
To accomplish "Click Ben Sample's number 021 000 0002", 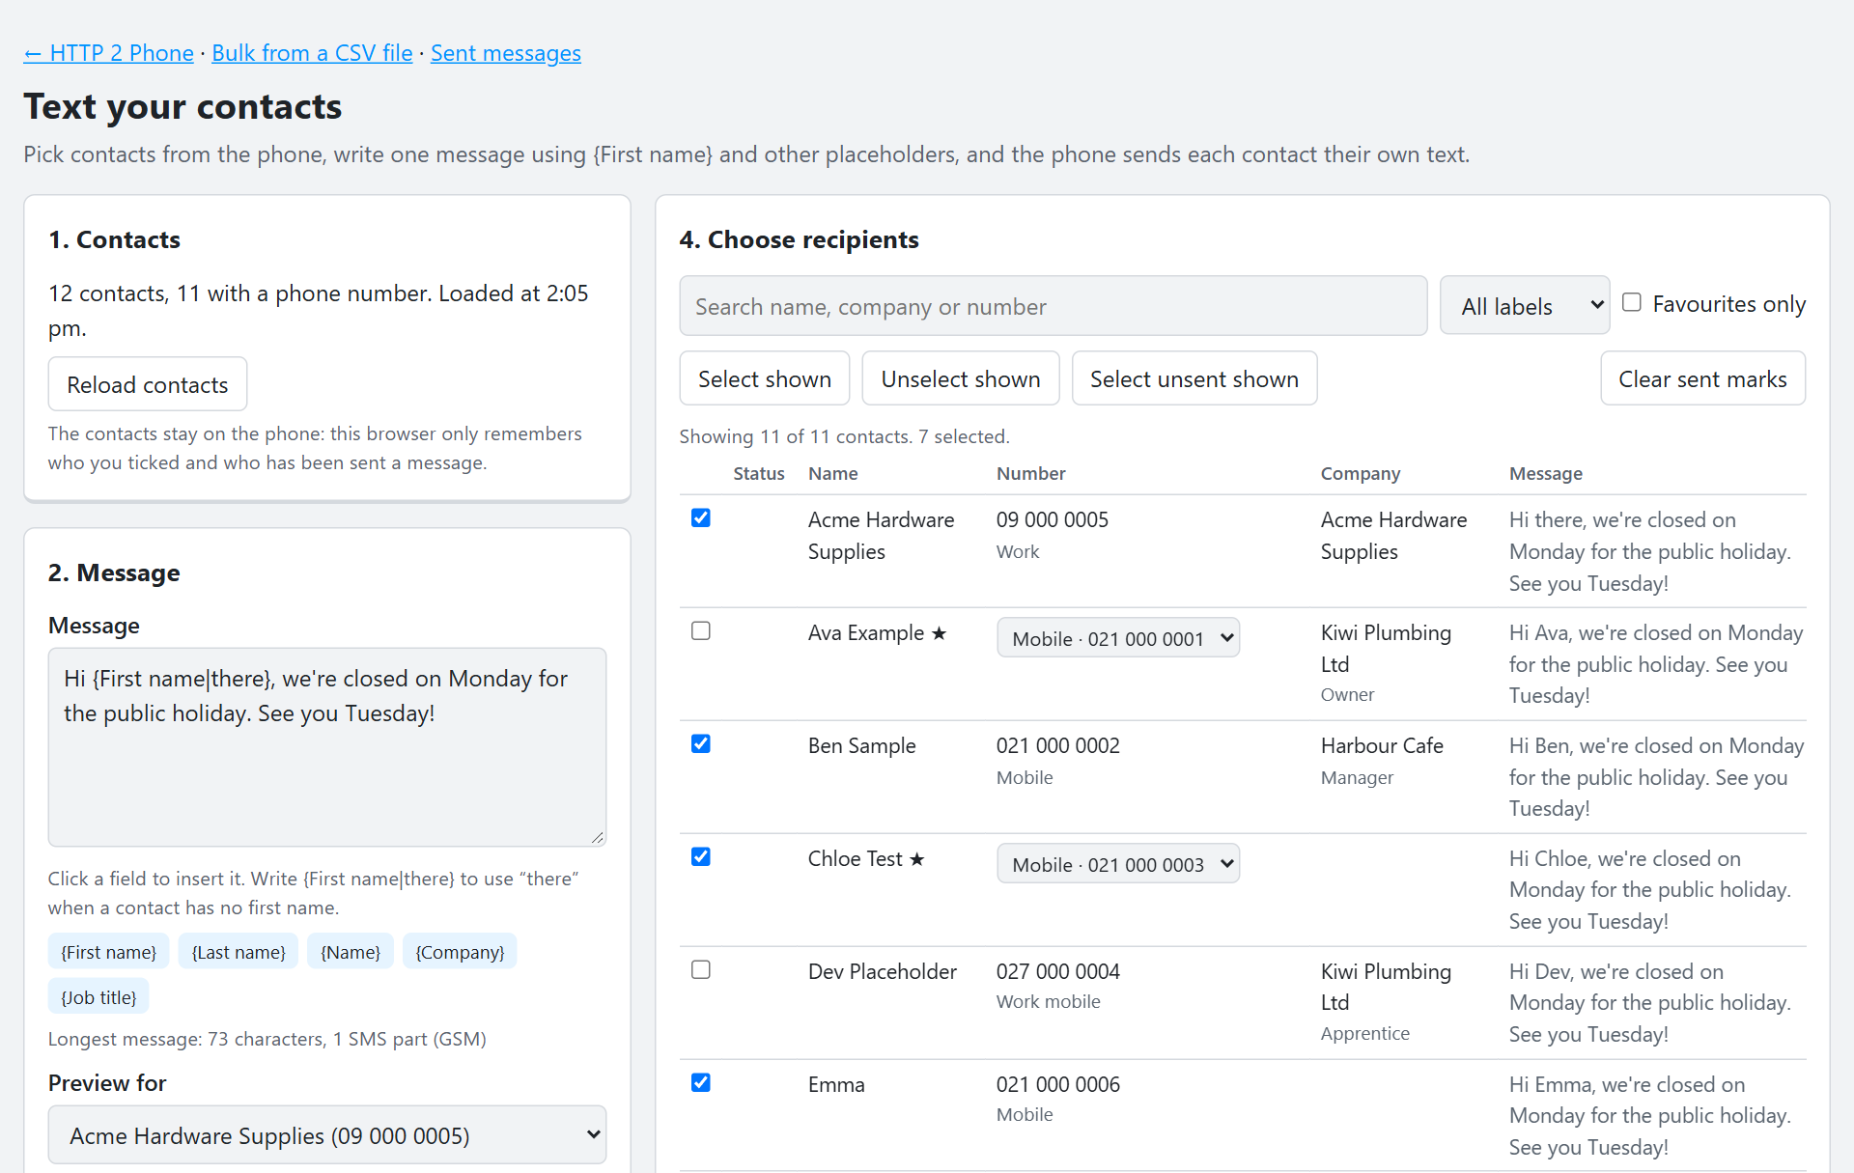I will 1058,746.
